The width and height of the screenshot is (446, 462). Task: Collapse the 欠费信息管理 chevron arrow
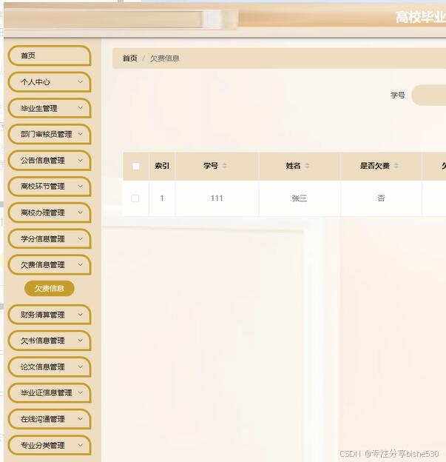pos(80,264)
